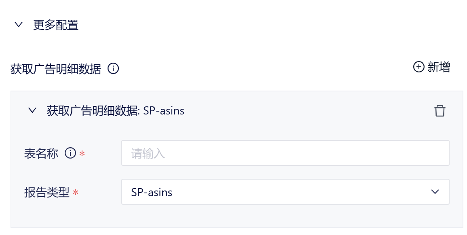Click the 更多配置 heading text

[x=56, y=25]
